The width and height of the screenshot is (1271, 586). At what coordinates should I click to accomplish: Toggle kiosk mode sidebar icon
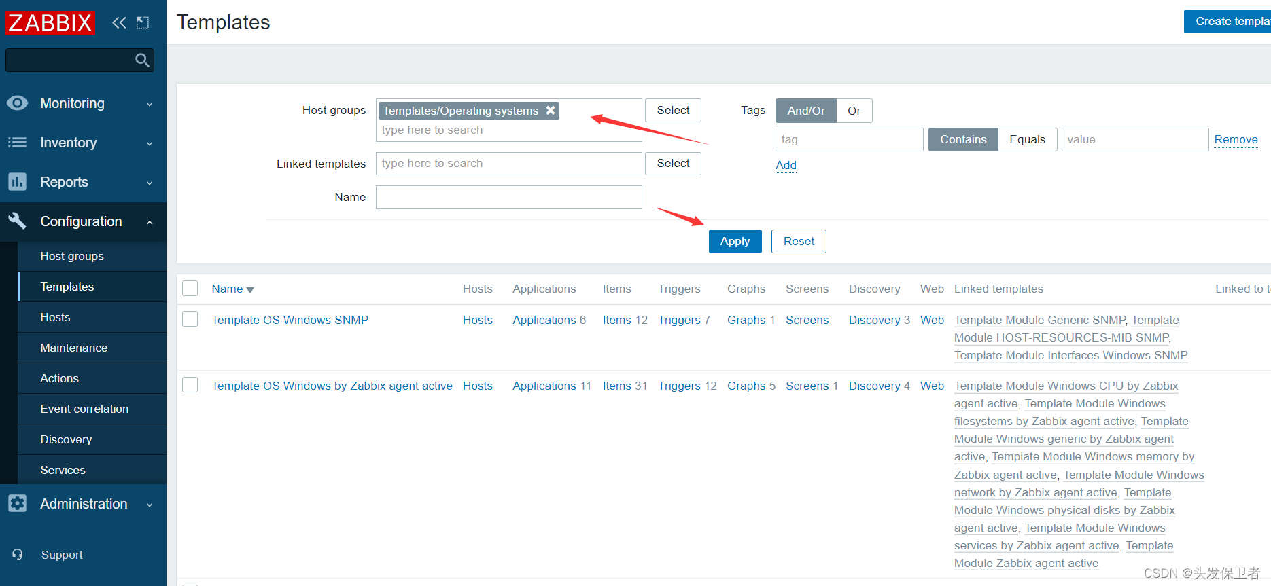(143, 23)
